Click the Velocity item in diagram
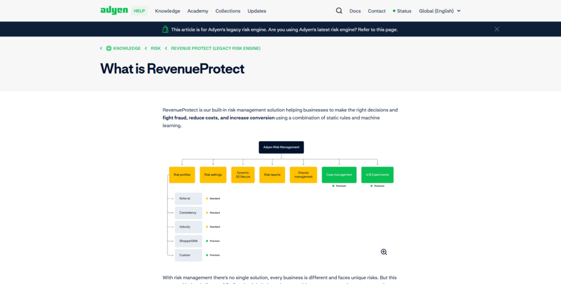561x284 pixels. pos(188,227)
